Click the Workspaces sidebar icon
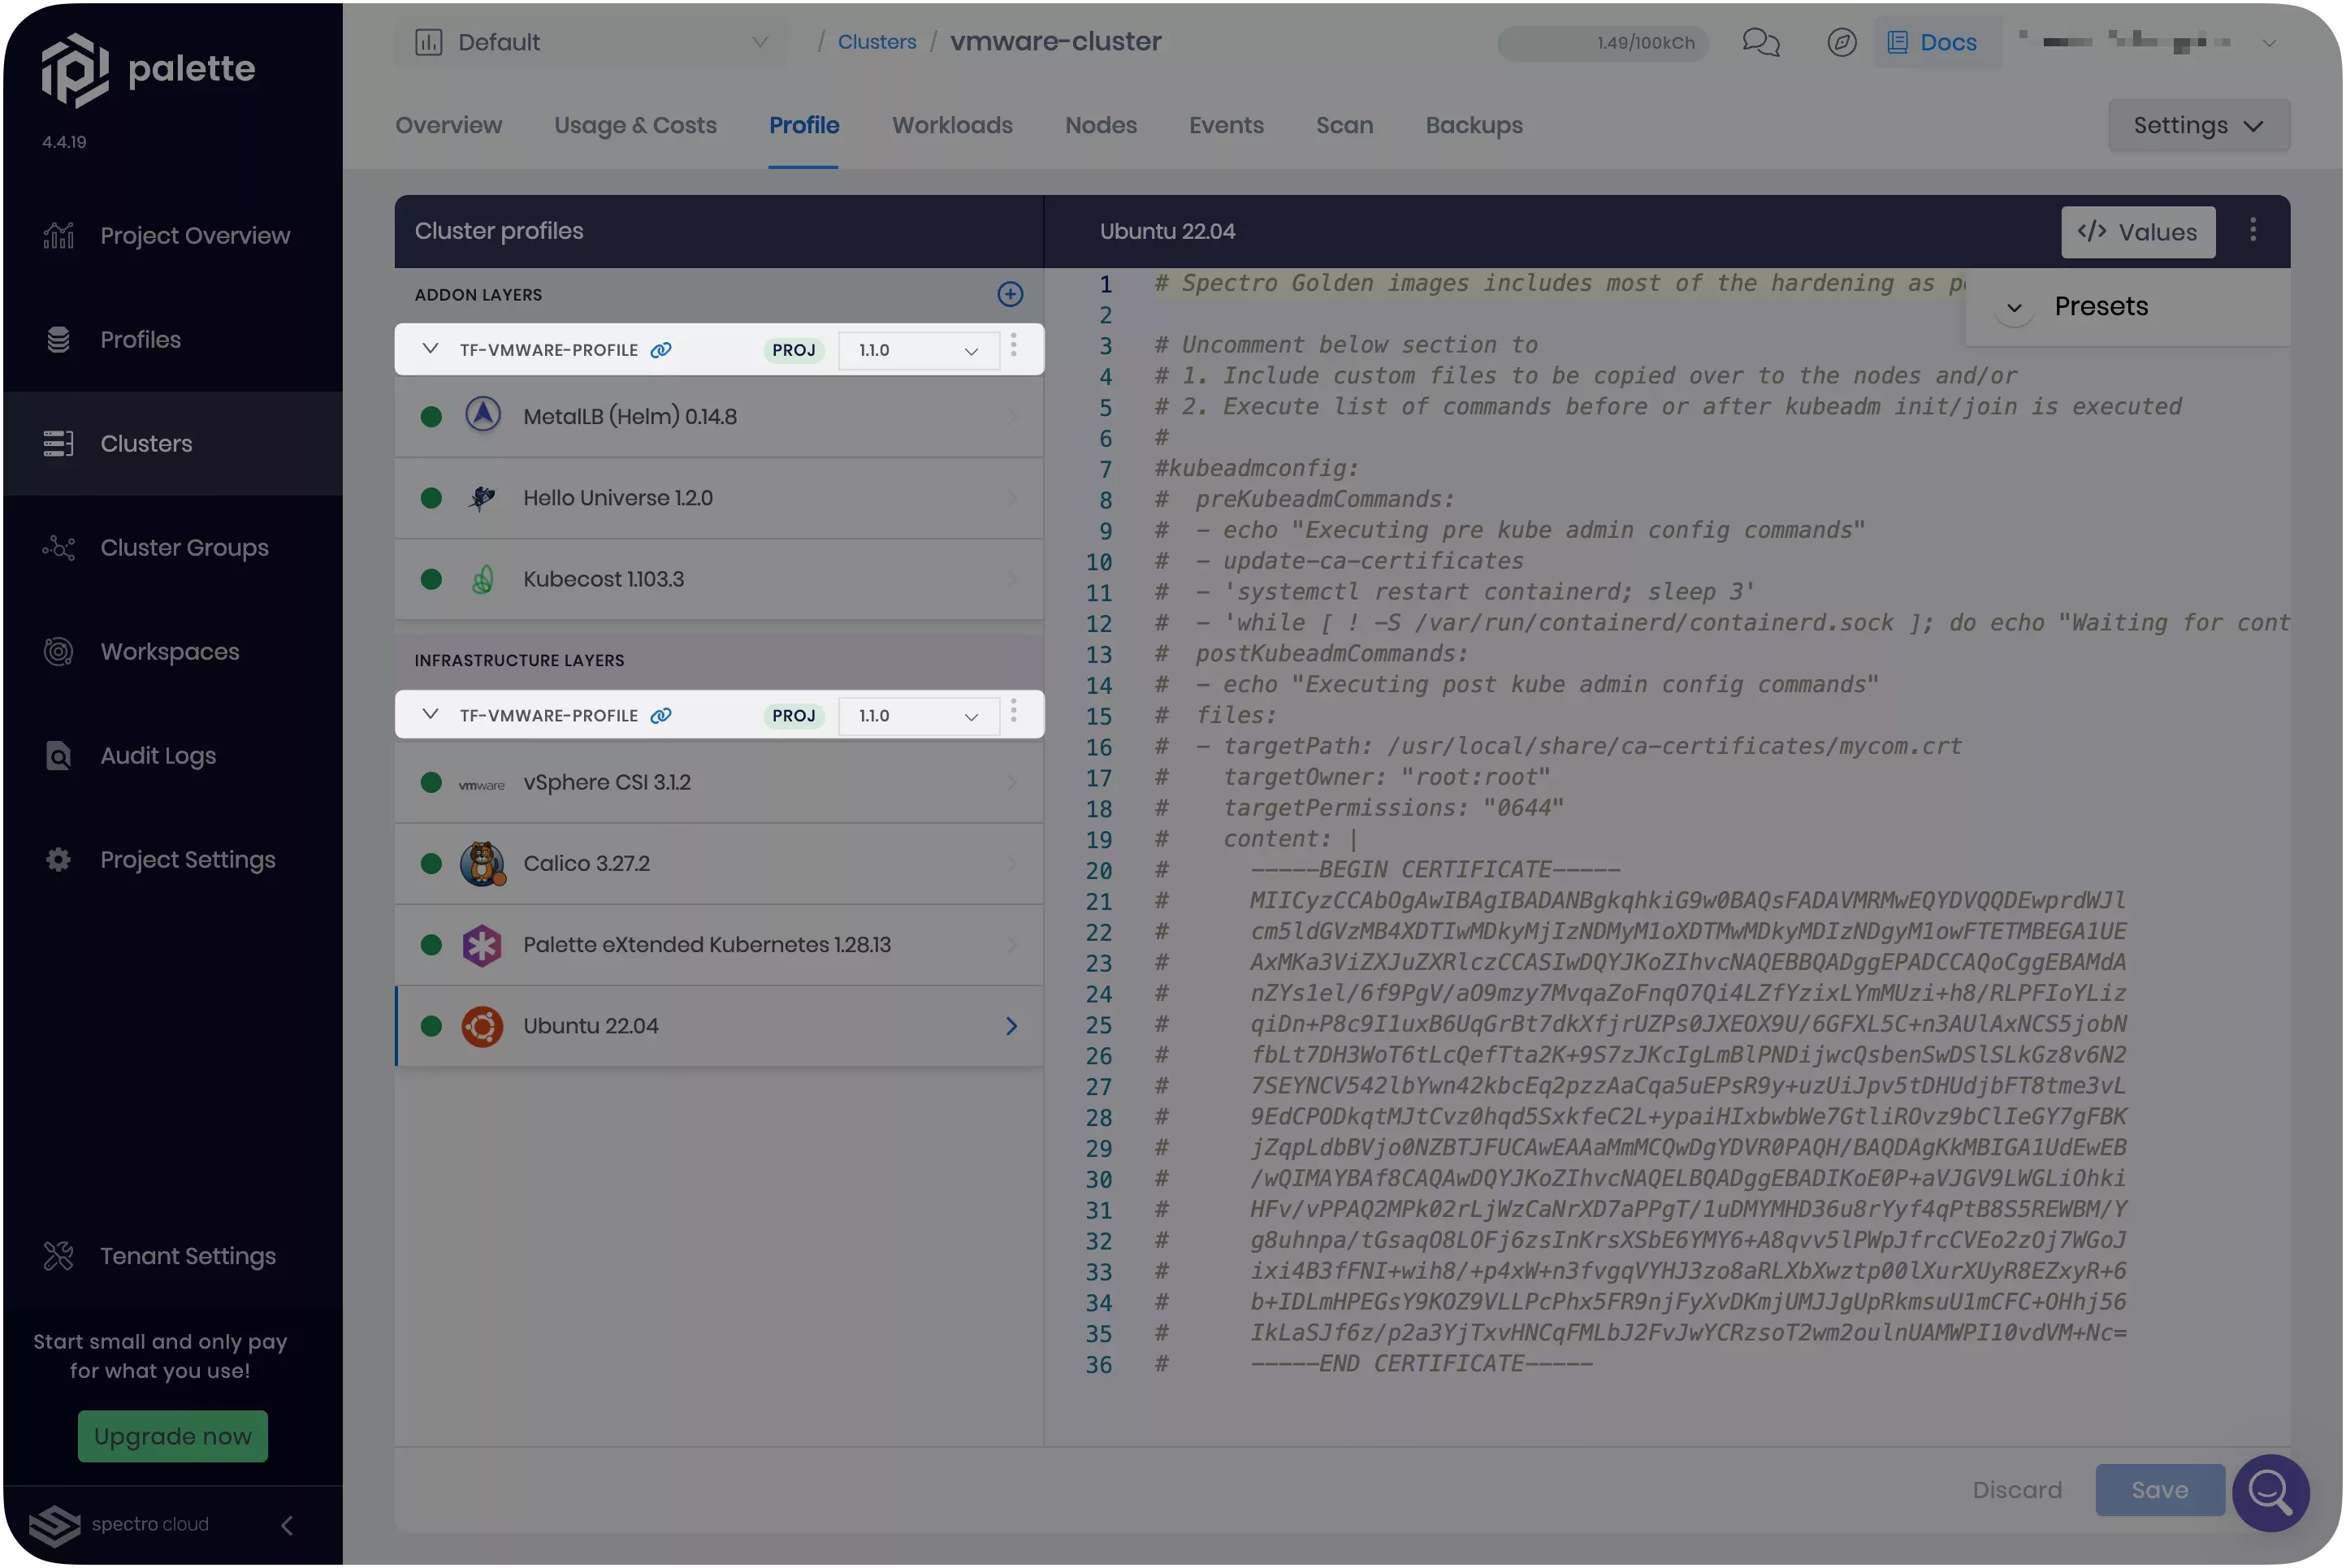Viewport: 2346px width, 1568px height. tap(57, 651)
